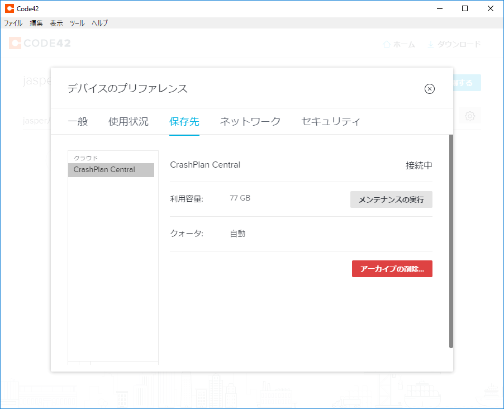Click the デバイスのプリファレンス dialog title
Image resolution: width=504 pixels, height=409 pixels.
click(127, 88)
